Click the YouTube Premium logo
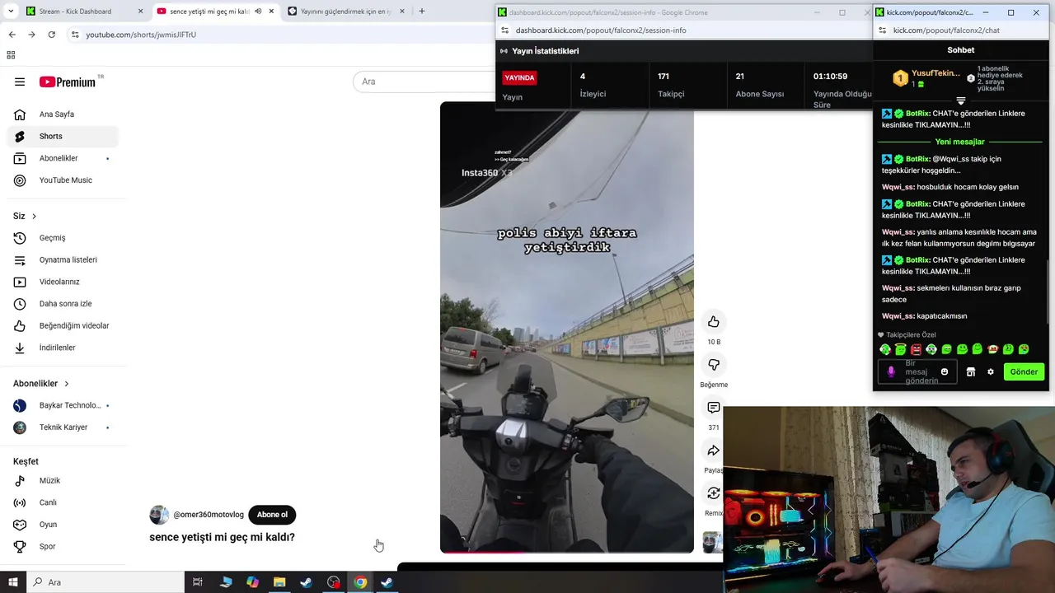This screenshot has width=1055, height=593. 68,82
